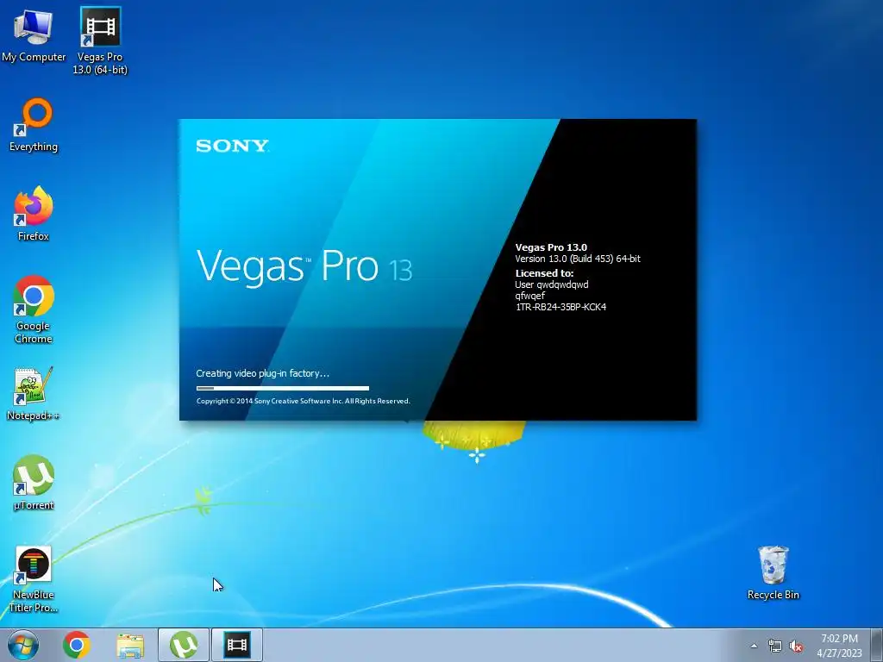
Task: Select the Firefox desktop shortcut
Action: 34,214
